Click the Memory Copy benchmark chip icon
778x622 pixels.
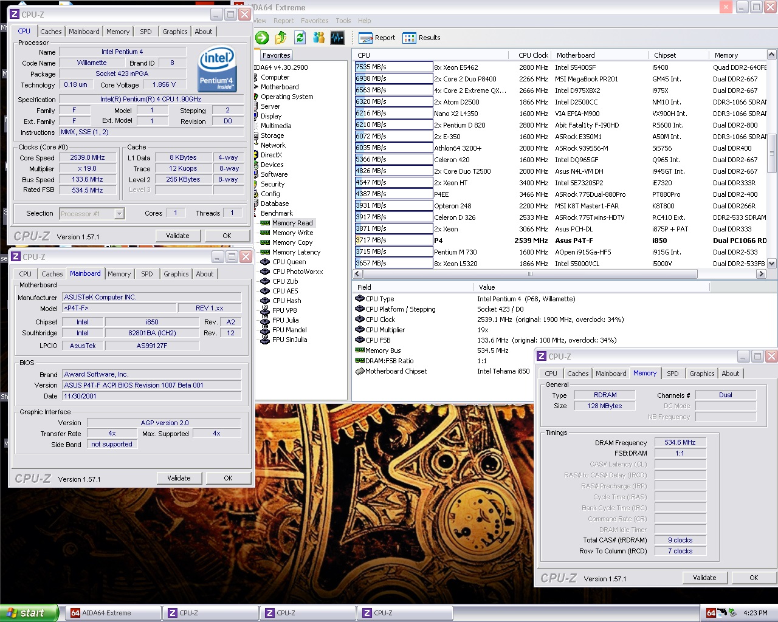[x=265, y=242]
